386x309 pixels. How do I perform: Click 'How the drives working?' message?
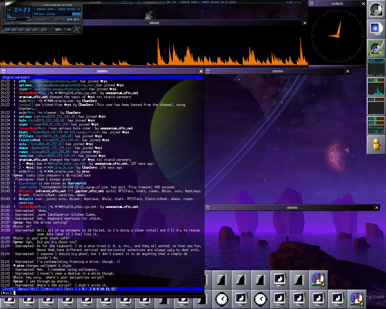47,222
